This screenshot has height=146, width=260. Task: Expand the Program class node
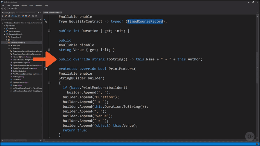coord(7,40)
